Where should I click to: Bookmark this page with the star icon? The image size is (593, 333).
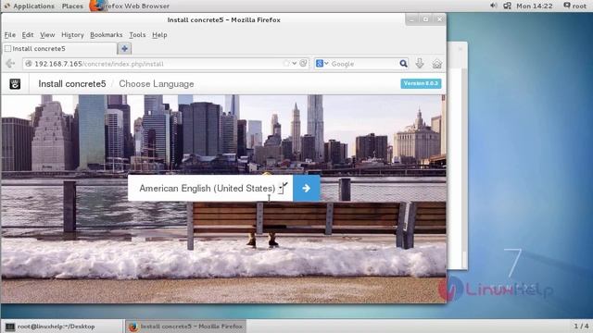coord(286,64)
